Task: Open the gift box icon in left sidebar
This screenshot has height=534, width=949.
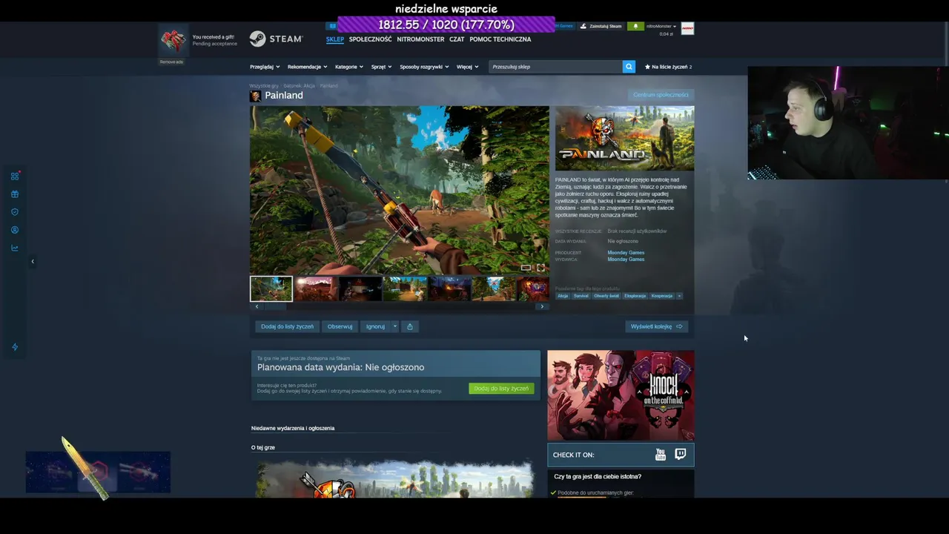Action: [x=15, y=194]
